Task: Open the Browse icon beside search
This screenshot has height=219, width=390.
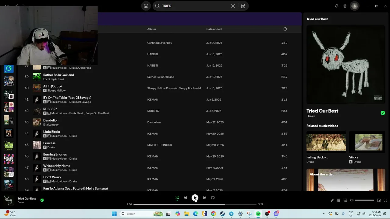Action: click(243, 6)
